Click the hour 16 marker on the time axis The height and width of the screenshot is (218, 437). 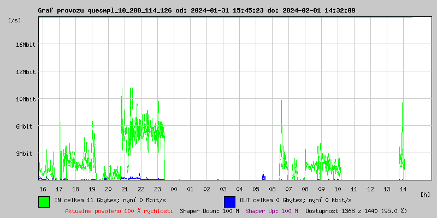pyautogui.click(x=43, y=189)
